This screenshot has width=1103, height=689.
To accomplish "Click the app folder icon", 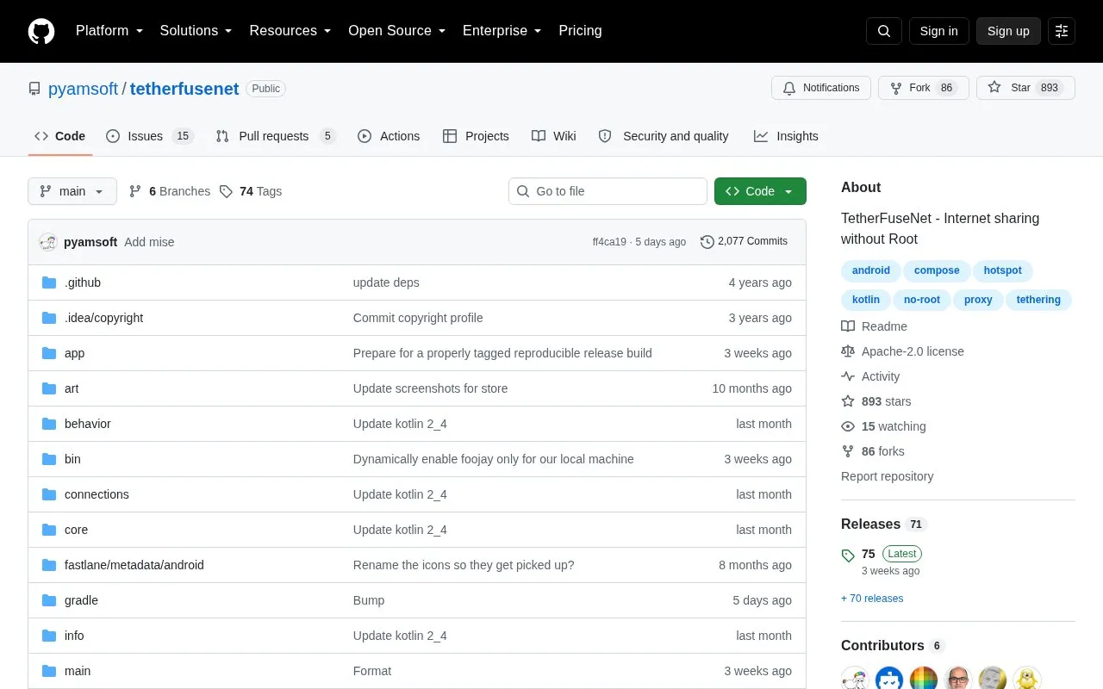I will click(x=49, y=353).
